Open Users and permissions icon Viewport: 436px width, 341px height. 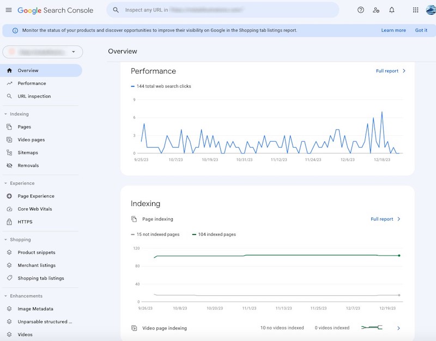(376, 10)
